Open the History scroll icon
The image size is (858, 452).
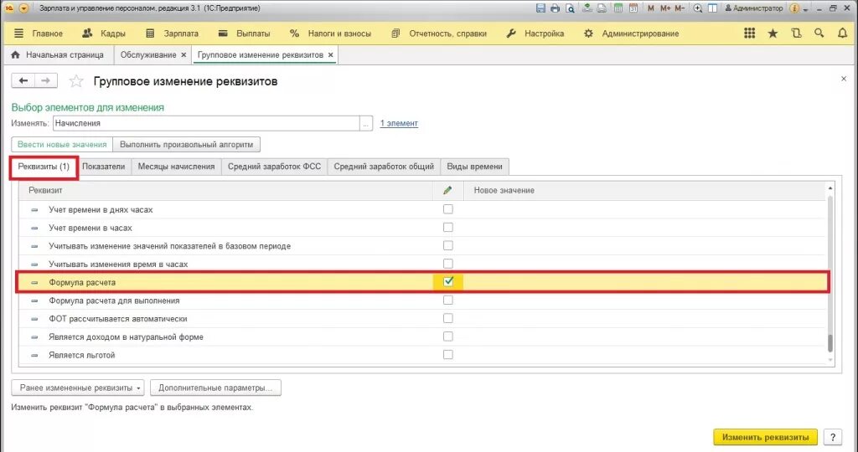(796, 33)
